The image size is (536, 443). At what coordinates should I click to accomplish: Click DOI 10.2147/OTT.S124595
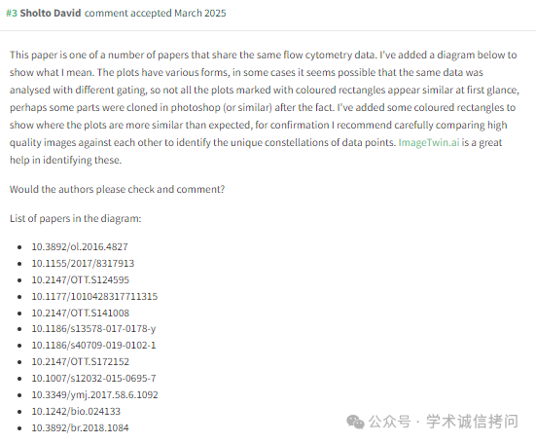tap(81, 279)
